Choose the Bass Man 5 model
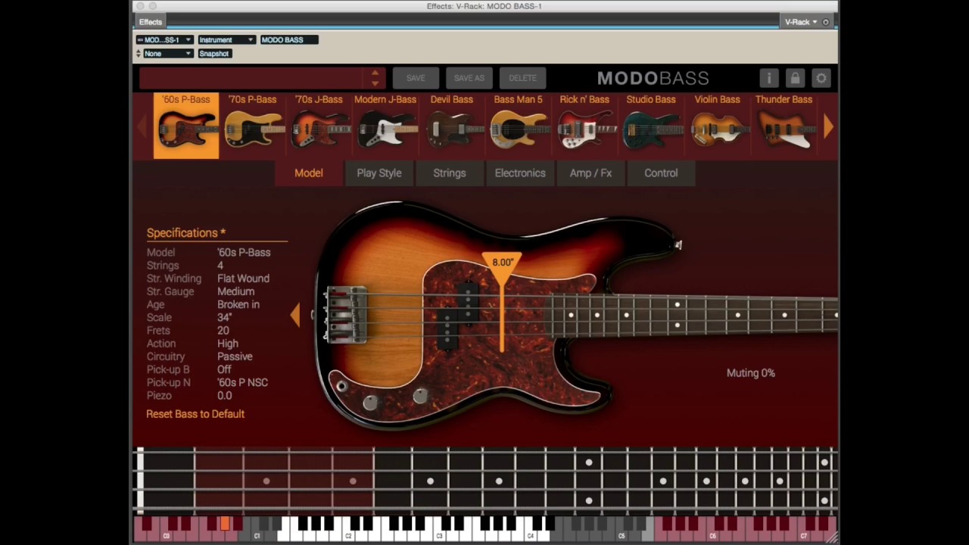Screen dimensions: 969x545 click(518, 126)
